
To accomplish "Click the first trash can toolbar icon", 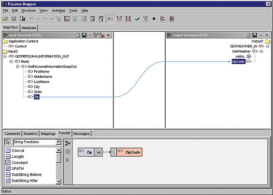I will point(93,19).
